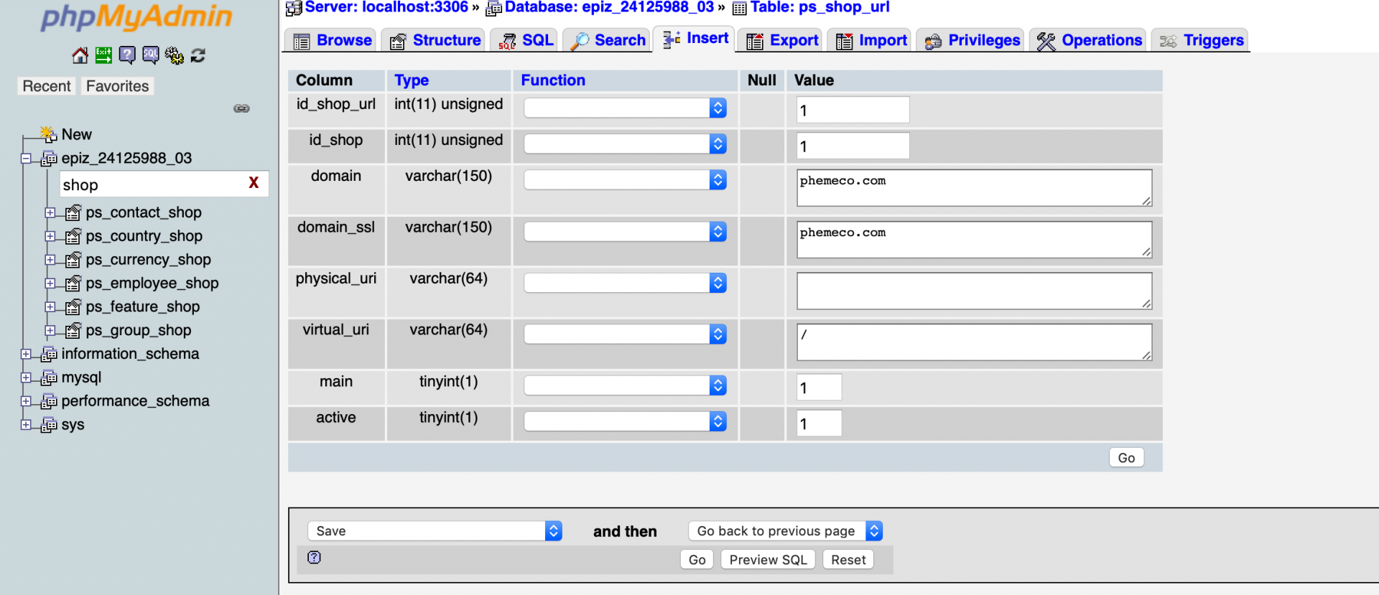Viewport: 1379px width, 595px height.
Task: Expand the information_schema database node
Action: [x=26, y=354]
